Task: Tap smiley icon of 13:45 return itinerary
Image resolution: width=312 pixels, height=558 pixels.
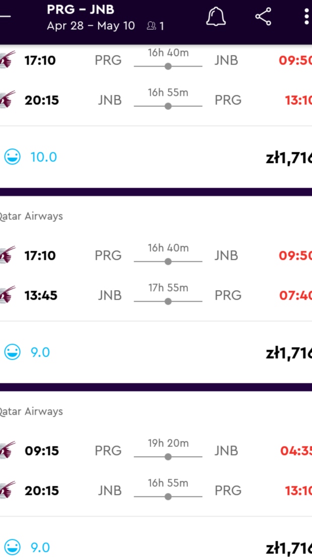Action: pyautogui.click(x=13, y=352)
